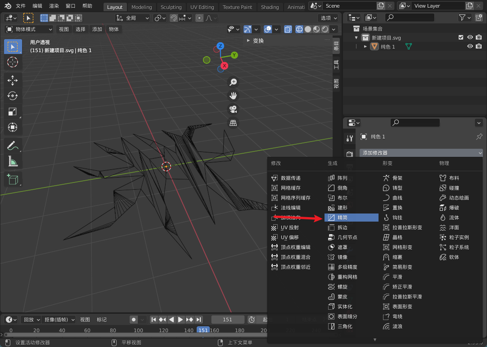Click the Blender logo icon
487x347 pixels.
pyautogui.click(x=8, y=6)
